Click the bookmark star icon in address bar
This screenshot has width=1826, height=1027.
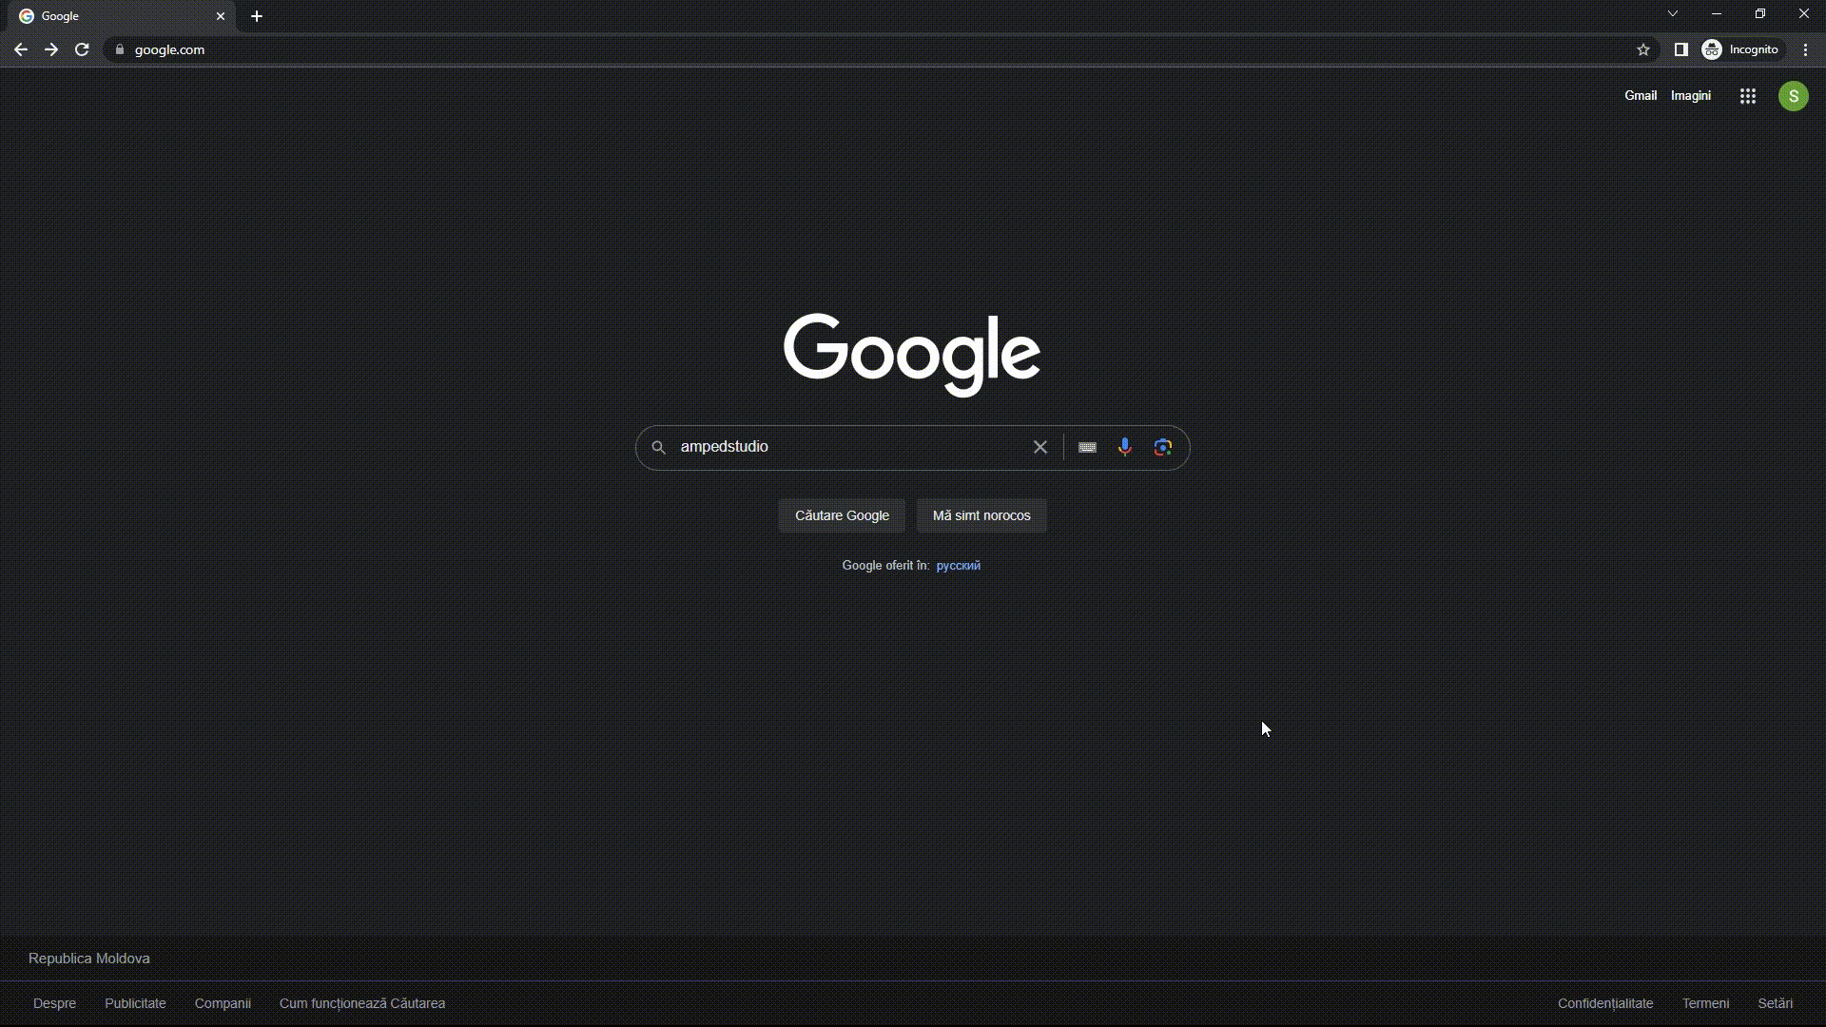(1642, 50)
